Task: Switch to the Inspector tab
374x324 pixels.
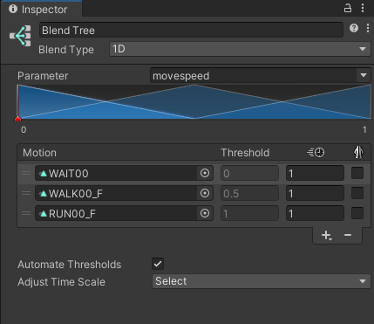Action: pyautogui.click(x=41, y=10)
